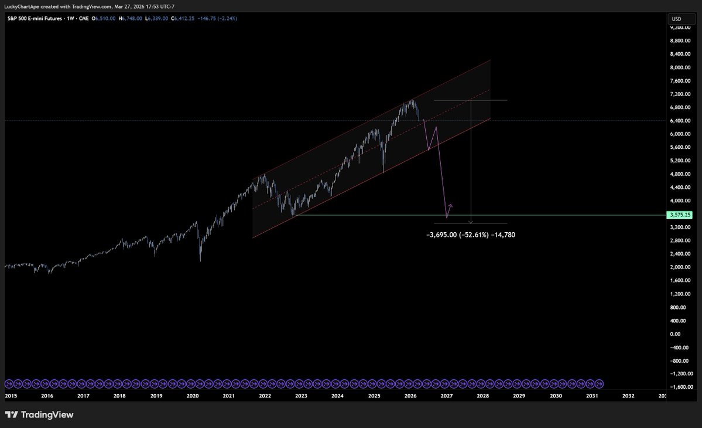Image resolution: width=702 pixels, height=428 pixels.
Task: Click the high value H6,748.00
Action: 131,18
